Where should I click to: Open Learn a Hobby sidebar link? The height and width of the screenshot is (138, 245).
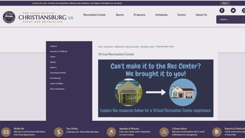(x=56, y=83)
